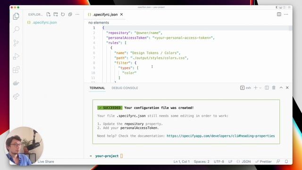Screen dimensions: 302x170
Task: Open the Docker view in activity bar
Action: (x=16, y=83)
